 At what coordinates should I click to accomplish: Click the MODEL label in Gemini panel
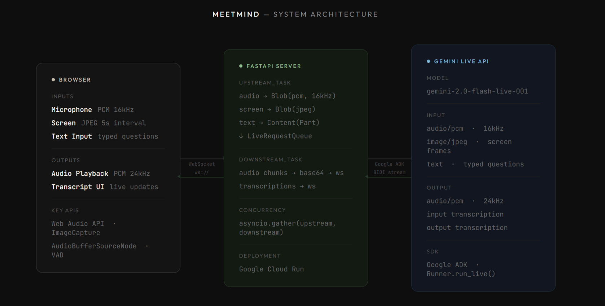(x=438, y=78)
